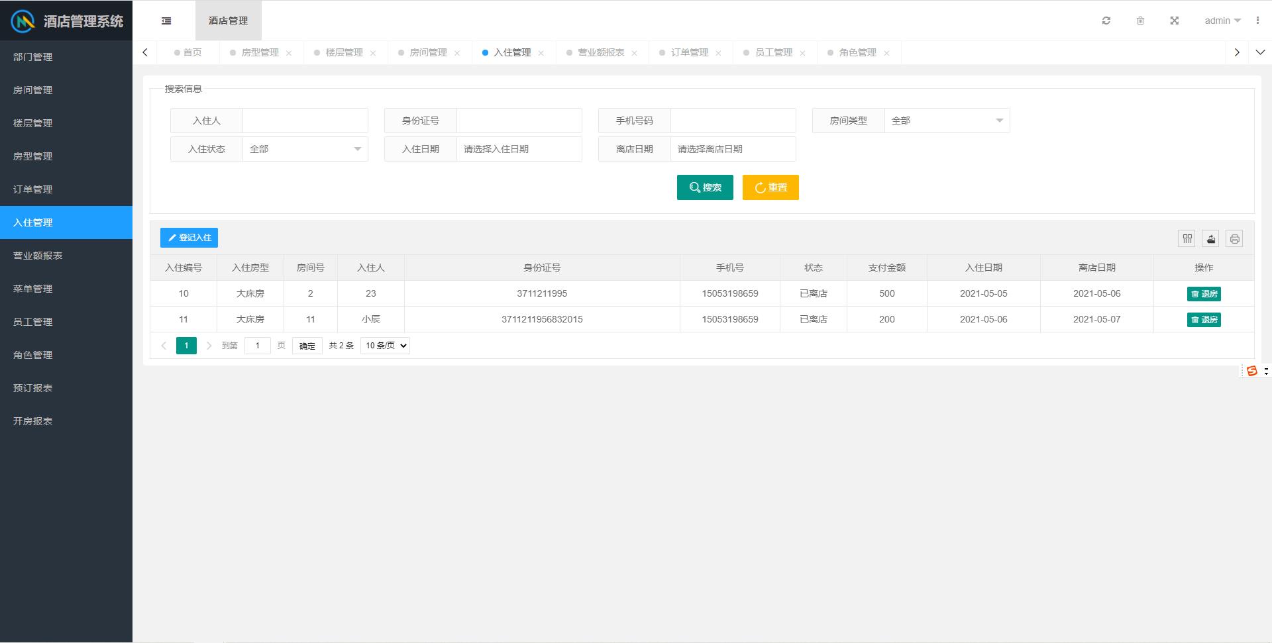This screenshot has width=1272, height=643.
Task: Click 退房 for check-in number 10
Action: (1204, 294)
